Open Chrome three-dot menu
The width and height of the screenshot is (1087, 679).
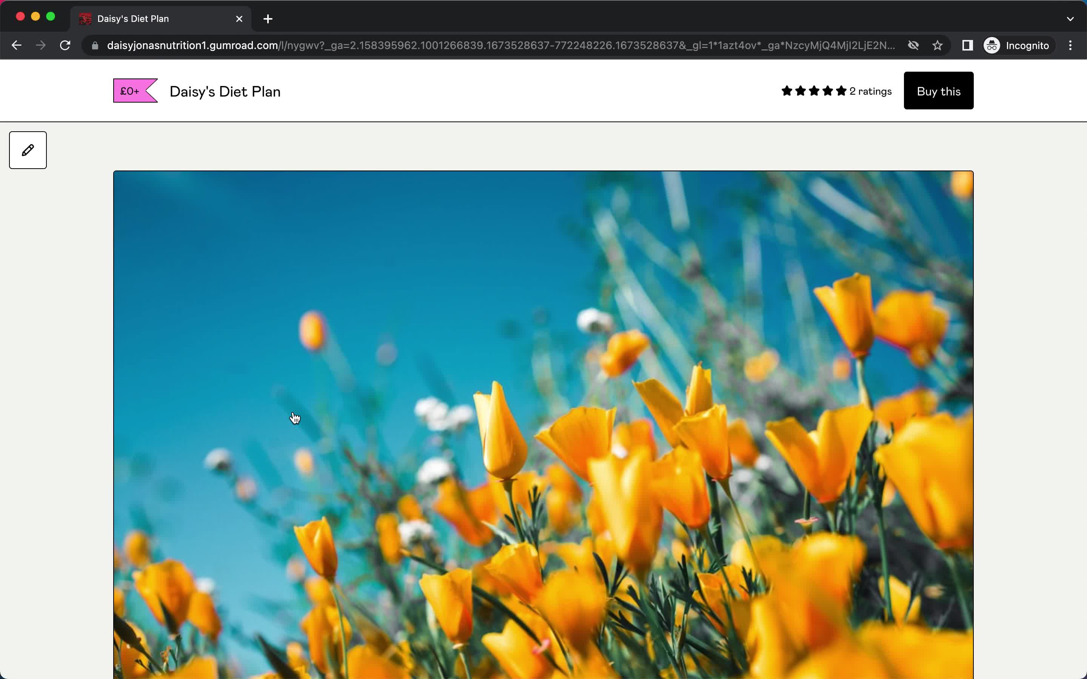pyautogui.click(x=1070, y=45)
